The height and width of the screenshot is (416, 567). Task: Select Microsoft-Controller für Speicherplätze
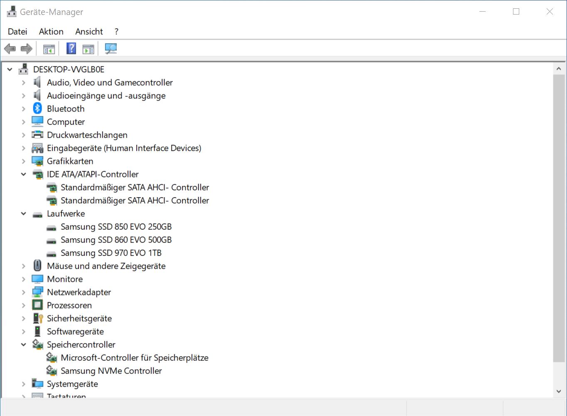135,357
